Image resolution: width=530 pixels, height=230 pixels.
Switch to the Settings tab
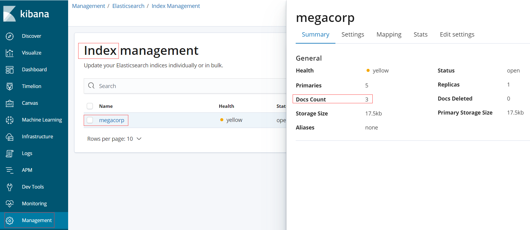coord(353,34)
